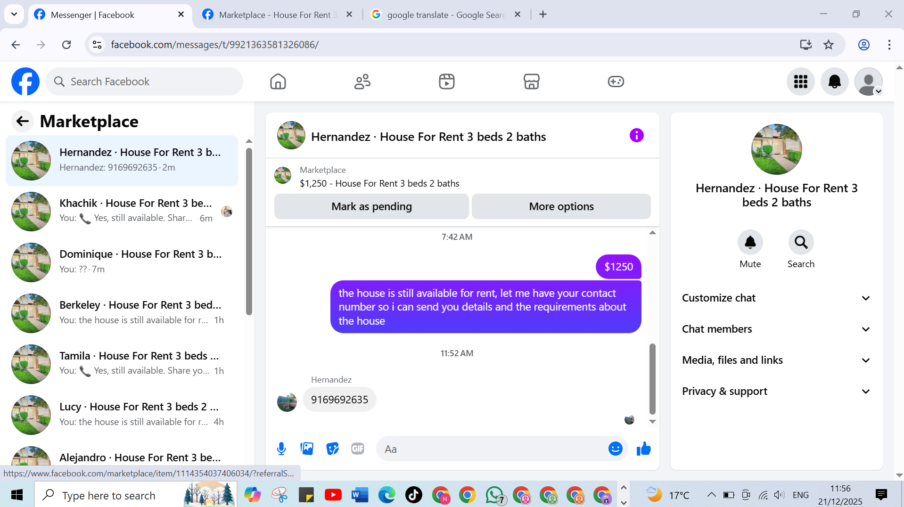Click Mark as pending button

[371, 206]
